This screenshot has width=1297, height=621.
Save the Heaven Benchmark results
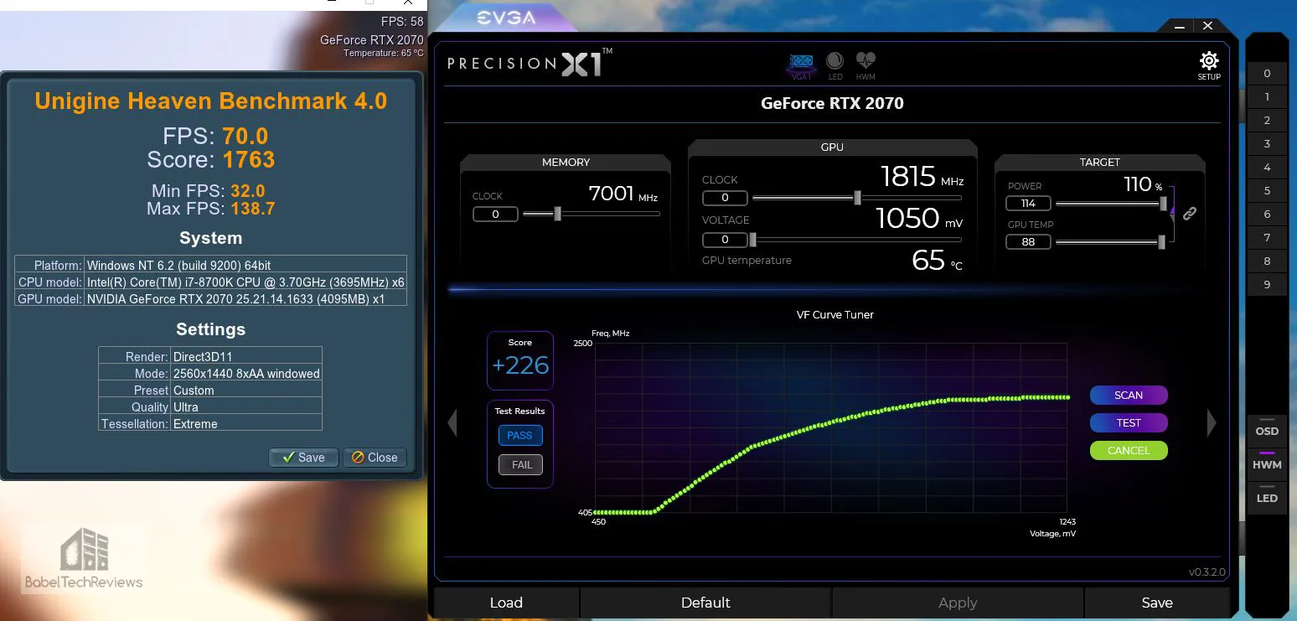pyautogui.click(x=303, y=458)
